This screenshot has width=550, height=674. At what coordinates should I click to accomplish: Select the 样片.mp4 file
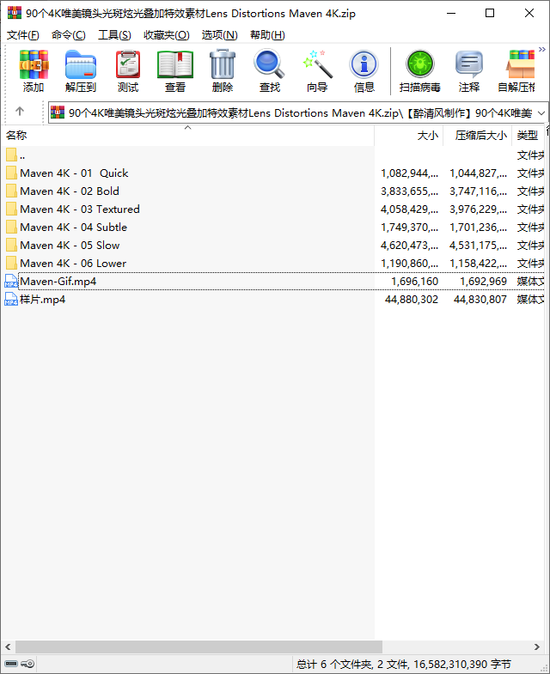click(273, 300)
